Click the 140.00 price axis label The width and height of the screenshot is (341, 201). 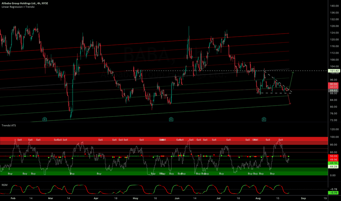click(334, 6)
